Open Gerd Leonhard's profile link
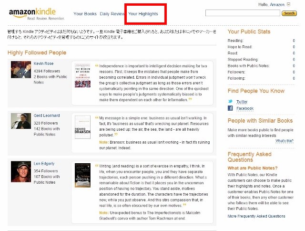 click(47, 115)
